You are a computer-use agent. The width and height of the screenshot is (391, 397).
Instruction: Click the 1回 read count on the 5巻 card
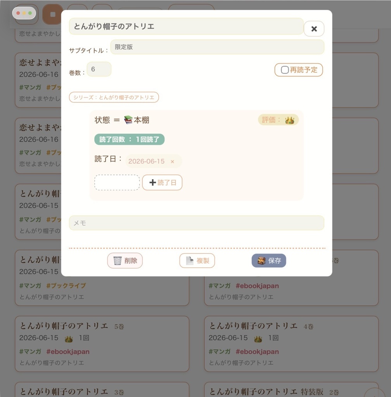(x=84, y=338)
